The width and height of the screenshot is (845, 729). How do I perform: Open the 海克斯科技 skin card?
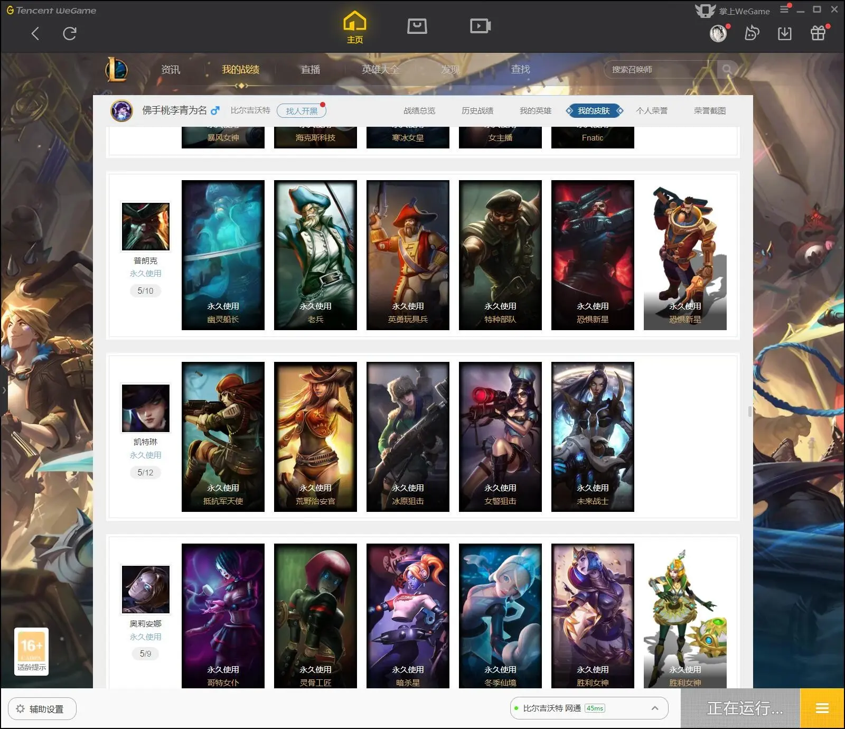315,137
